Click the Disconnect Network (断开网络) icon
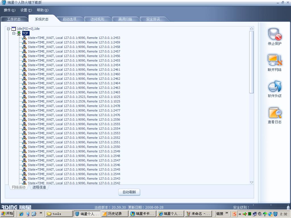The height and width of the screenshot is (218, 291). 275,60
